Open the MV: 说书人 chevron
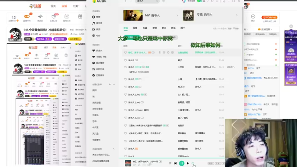Viewport: 297px width, 167px height. click(177, 15)
